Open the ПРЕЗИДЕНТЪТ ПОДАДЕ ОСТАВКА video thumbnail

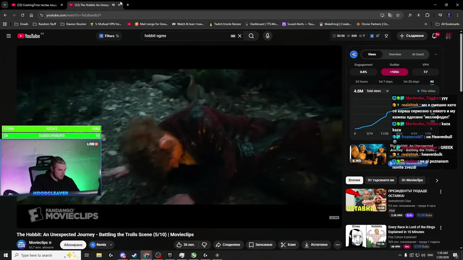click(x=366, y=200)
